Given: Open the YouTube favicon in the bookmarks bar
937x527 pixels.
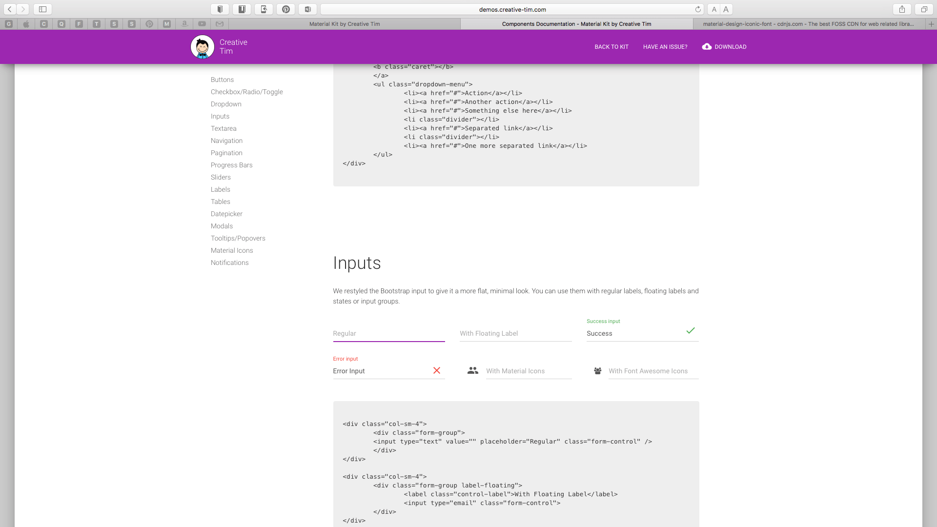Looking at the screenshot, I should [202, 24].
